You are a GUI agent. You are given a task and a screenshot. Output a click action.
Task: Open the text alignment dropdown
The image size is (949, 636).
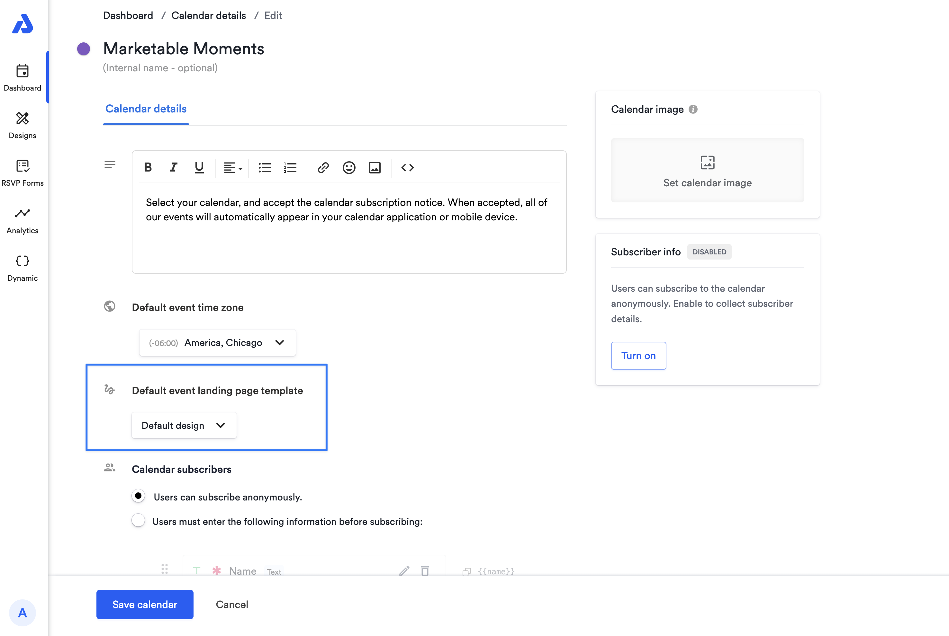click(233, 168)
